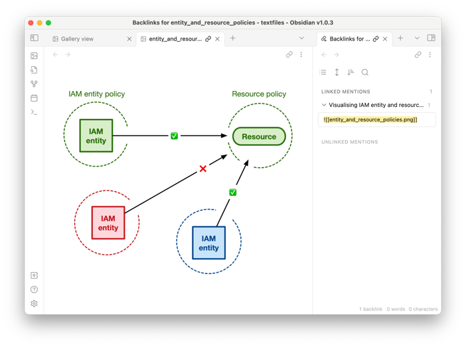The height and width of the screenshot is (347, 466).
Task: Toggle show more context in backlinks
Action: [337, 72]
